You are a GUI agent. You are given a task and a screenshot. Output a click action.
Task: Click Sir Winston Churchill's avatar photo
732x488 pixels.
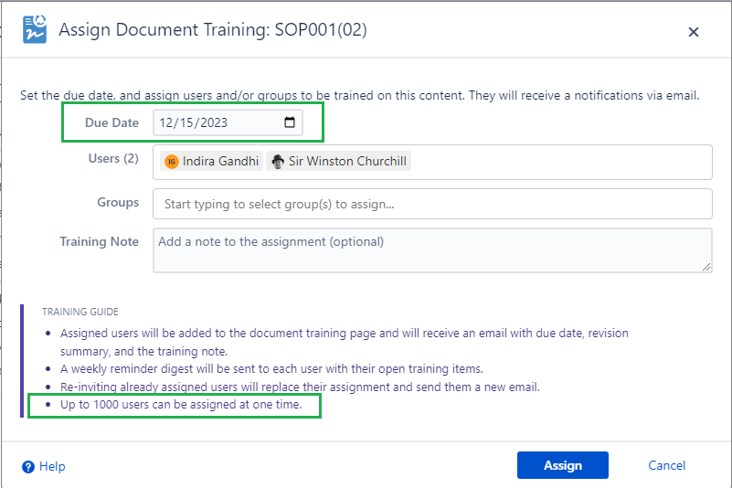point(278,162)
